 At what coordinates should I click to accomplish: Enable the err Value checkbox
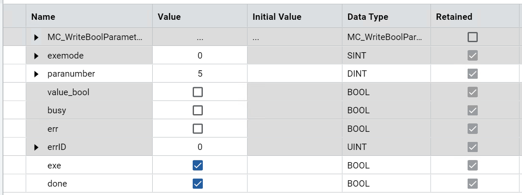point(197,128)
